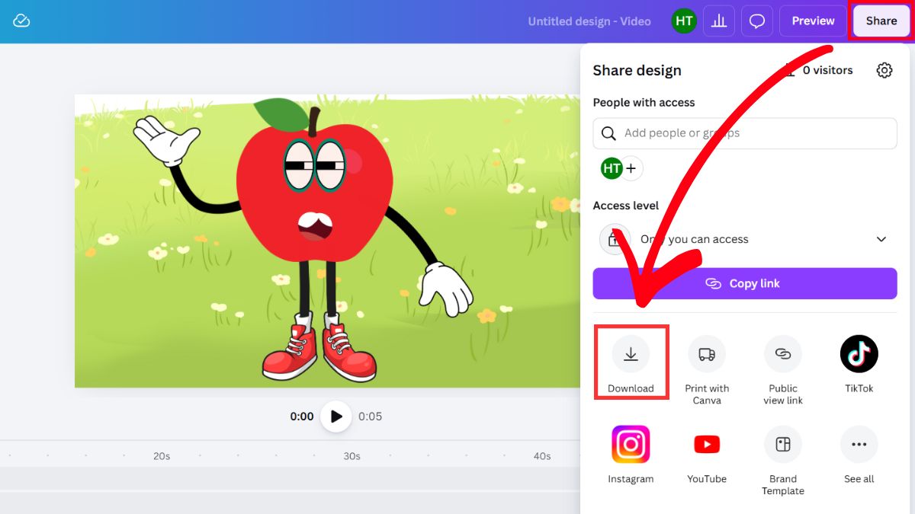The height and width of the screenshot is (514, 915).
Task: Click the Download icon
Action: click(x=631, y=354)
